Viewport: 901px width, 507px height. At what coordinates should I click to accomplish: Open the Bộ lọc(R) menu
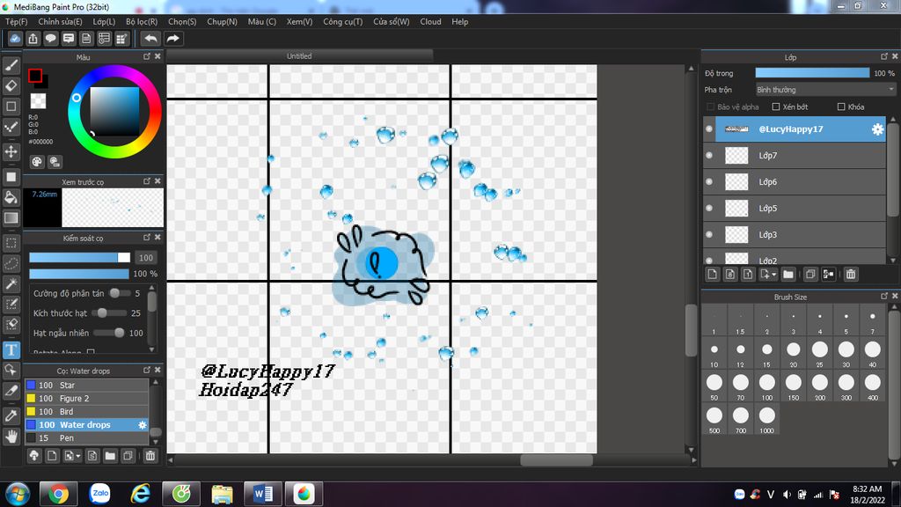tap(142, 22)
